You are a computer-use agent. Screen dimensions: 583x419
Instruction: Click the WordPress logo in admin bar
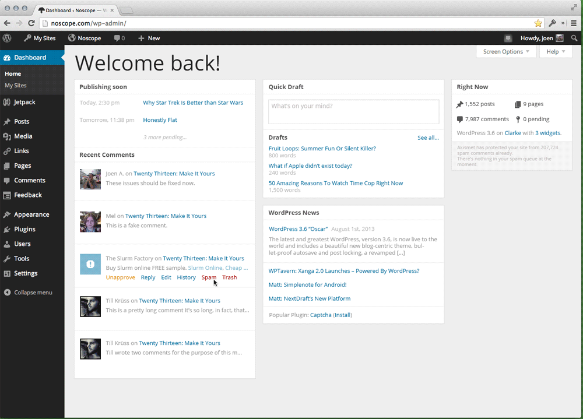7,38
